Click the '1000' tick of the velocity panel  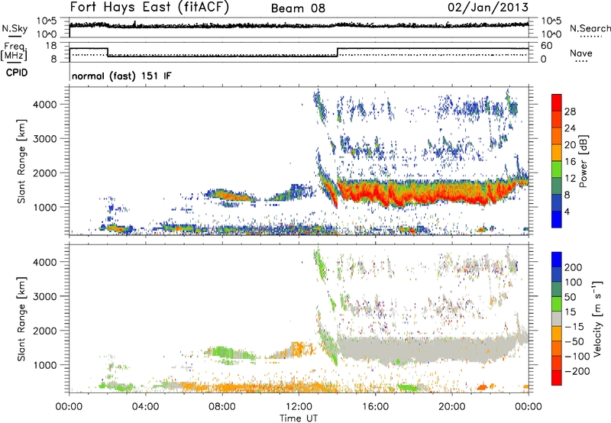[x=45, y=365]
